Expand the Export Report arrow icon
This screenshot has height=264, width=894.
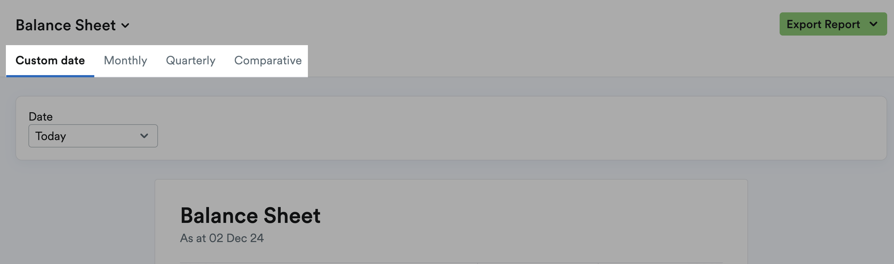coord(874,24)
